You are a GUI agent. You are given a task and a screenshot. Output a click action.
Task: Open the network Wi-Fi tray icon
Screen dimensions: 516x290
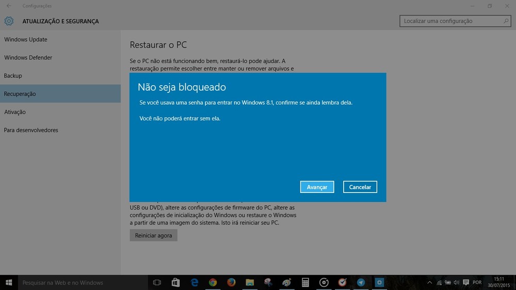point(439,282)
